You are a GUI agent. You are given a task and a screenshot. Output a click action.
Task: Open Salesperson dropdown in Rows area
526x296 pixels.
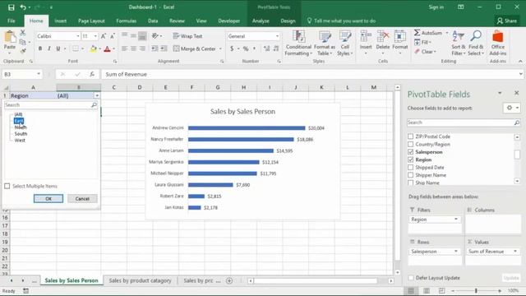[x=456, y=252]
